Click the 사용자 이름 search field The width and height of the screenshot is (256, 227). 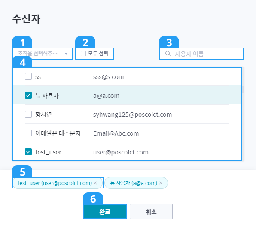pos(201,54)
